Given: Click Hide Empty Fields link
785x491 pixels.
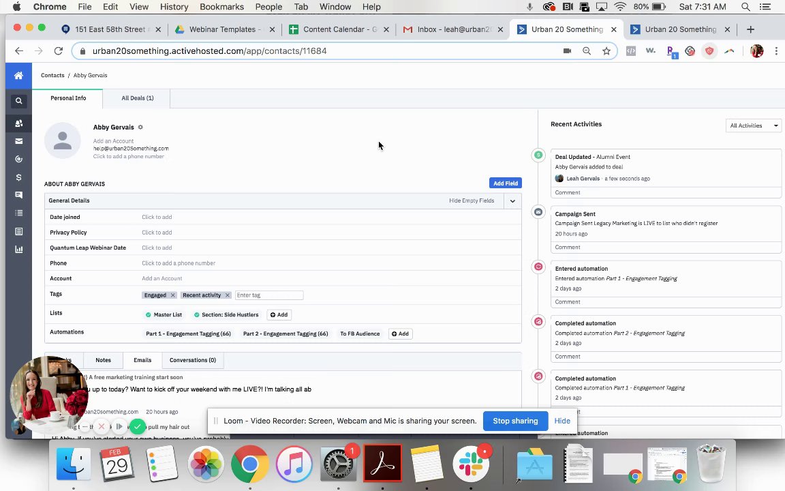Looking at the screenshot, I should [x=471, y=201].
